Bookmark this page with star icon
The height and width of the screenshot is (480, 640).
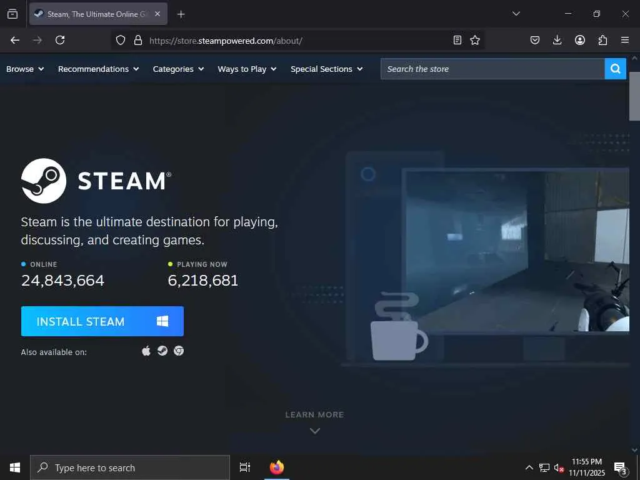click(x=475, y=40)
